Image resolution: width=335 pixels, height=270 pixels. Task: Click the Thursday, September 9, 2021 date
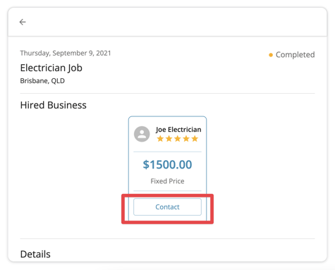coord(66,53)
